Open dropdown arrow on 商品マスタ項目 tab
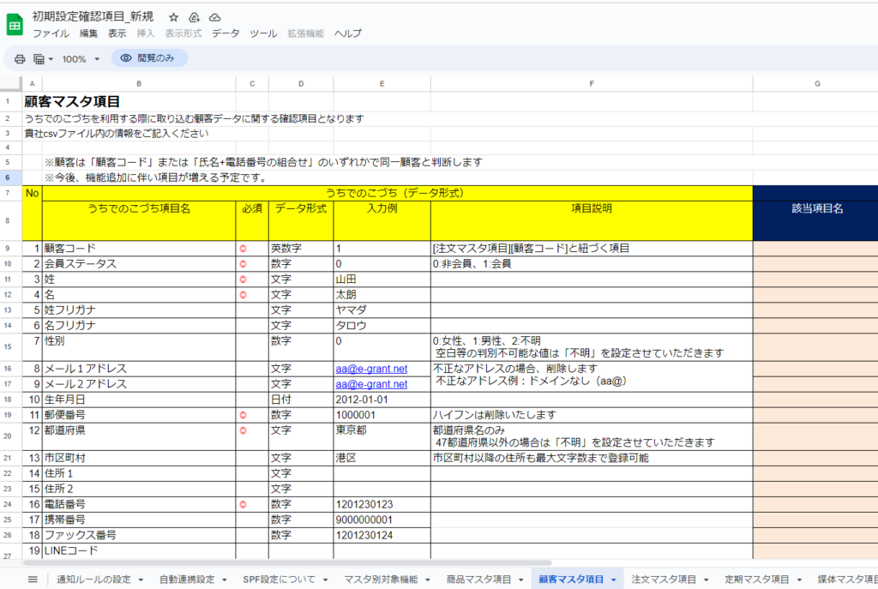This screenshot has height=589, width=878. click(x=520, y=580)
